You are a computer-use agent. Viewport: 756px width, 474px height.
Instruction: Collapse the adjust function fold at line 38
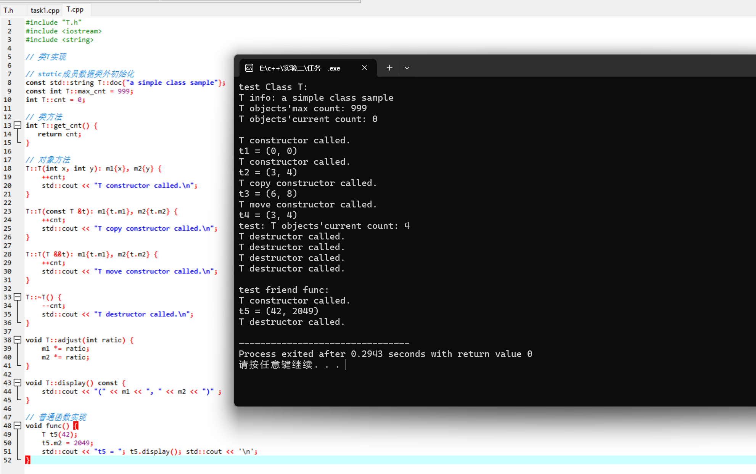[18, 339]
